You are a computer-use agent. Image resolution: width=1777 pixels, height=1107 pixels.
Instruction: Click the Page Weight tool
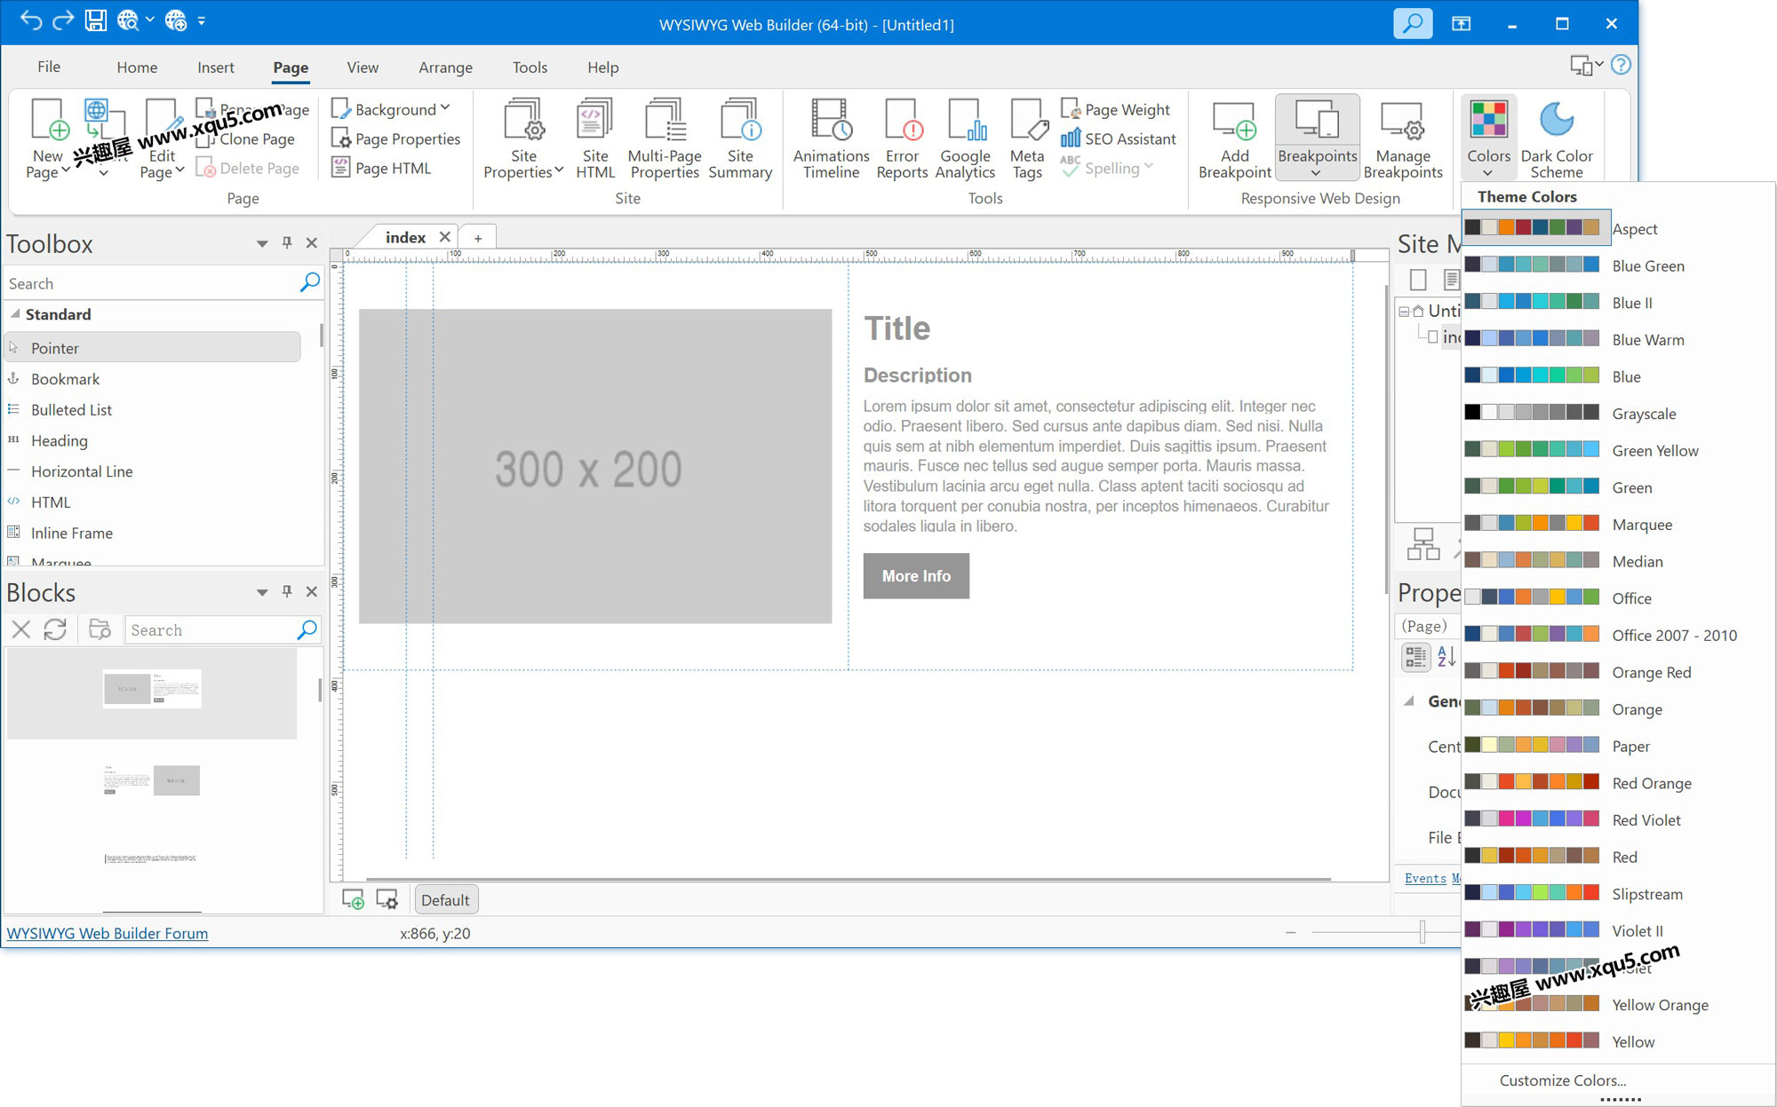click(1116, 109)
